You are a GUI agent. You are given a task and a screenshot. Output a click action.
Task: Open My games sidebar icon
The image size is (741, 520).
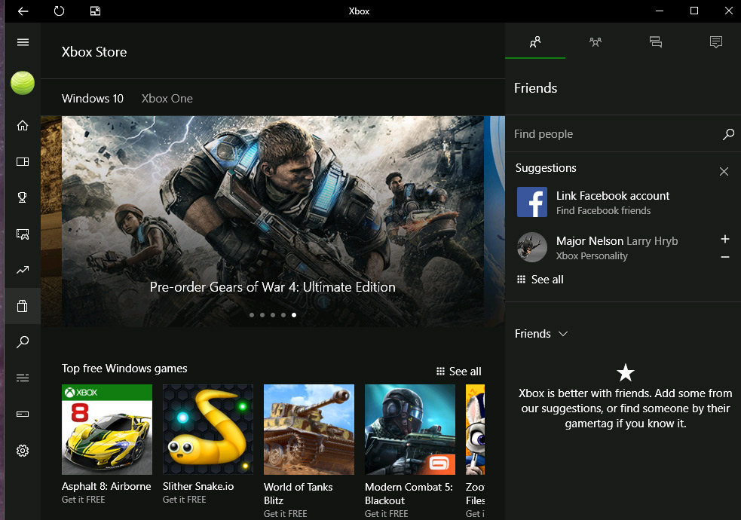click(x=23, y=161)
